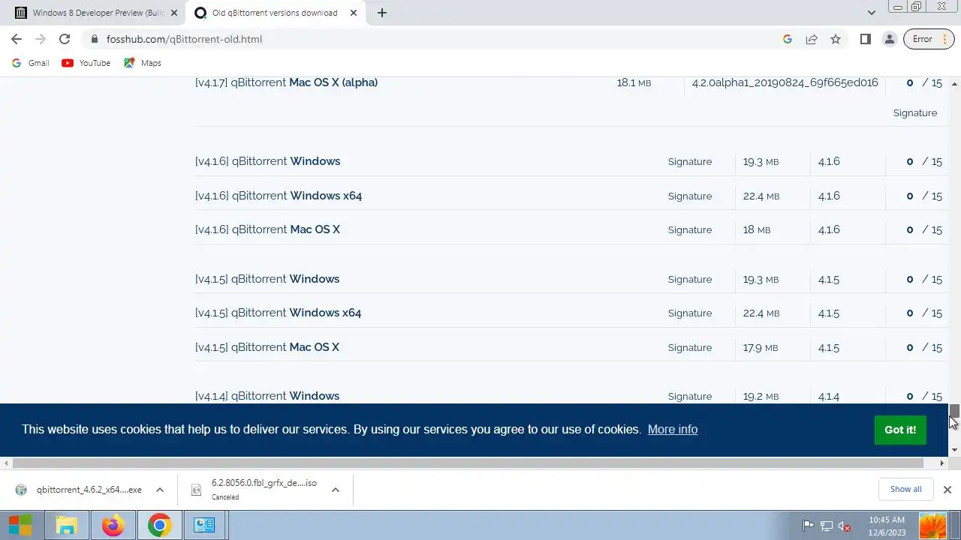This screenshot has height=540, width=961.
Task: Open the taskbar control panel app icon
Action: point(204,525)
